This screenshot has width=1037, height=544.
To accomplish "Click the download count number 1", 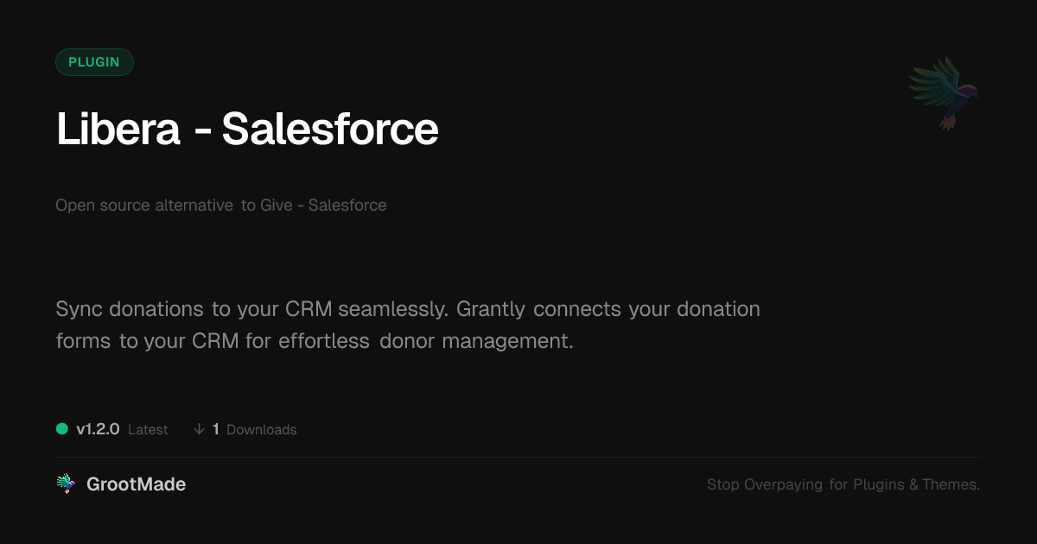I will click(x=216, y=429).
